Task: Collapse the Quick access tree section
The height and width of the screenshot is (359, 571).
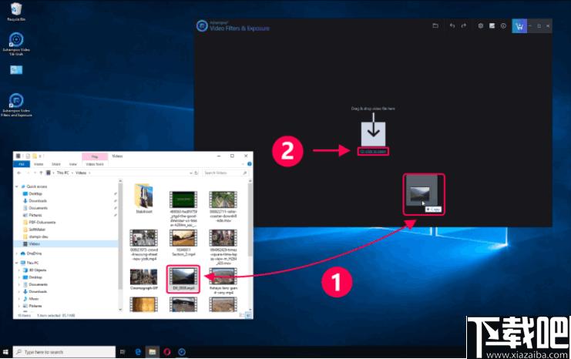Action: pos(17,186)
